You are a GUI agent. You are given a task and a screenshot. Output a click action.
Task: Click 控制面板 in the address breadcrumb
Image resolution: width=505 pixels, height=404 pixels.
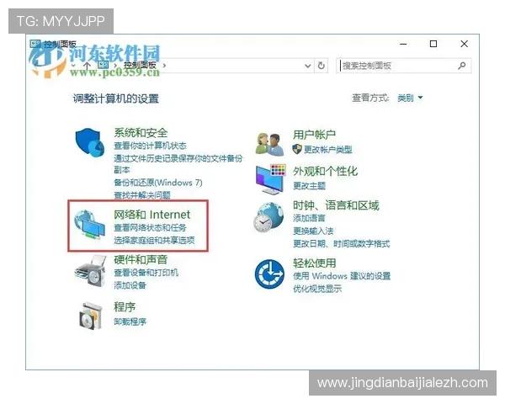point(140,66)
